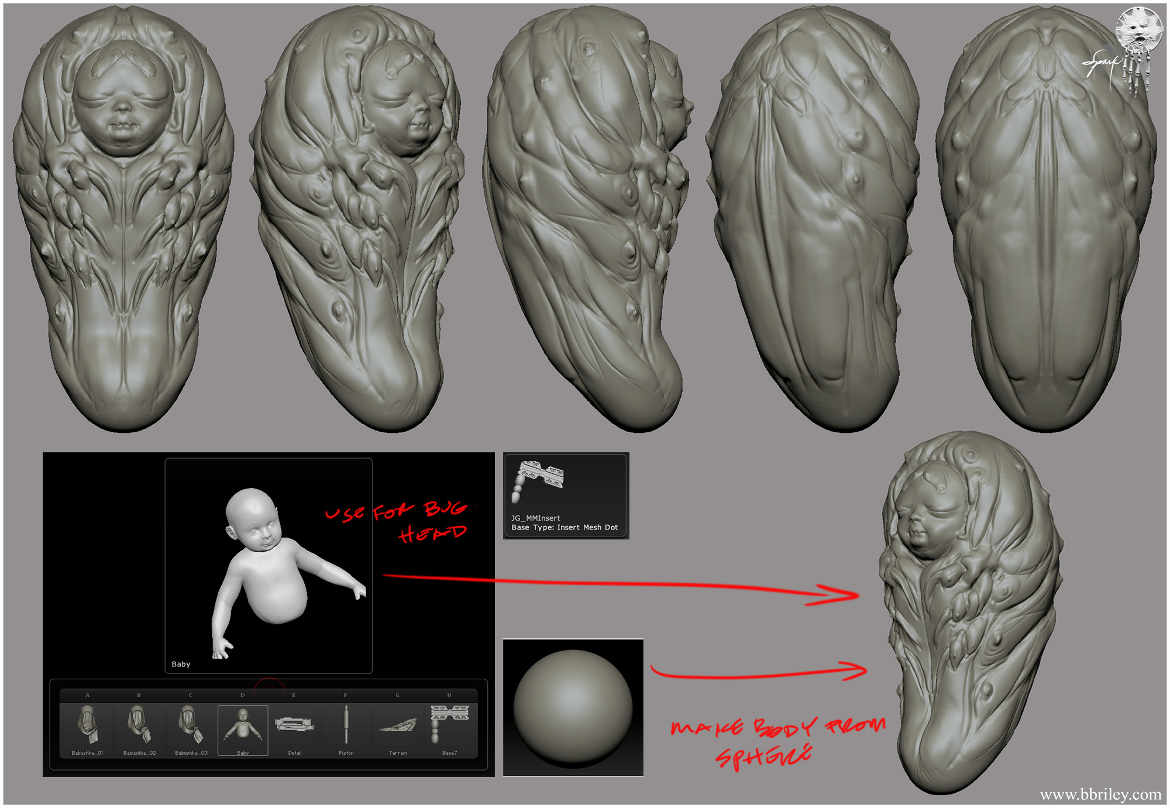Click column letter A in mesh selector
Image resolution: width=1170 pixels, height=808 pixels.
point(87,695)
